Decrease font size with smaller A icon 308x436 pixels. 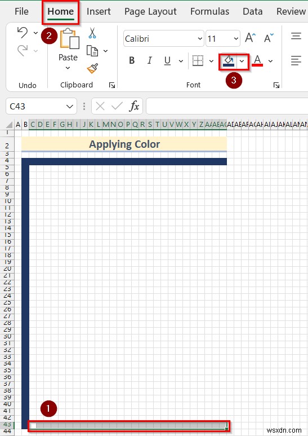pyautogui.click(x=269, y=38)
